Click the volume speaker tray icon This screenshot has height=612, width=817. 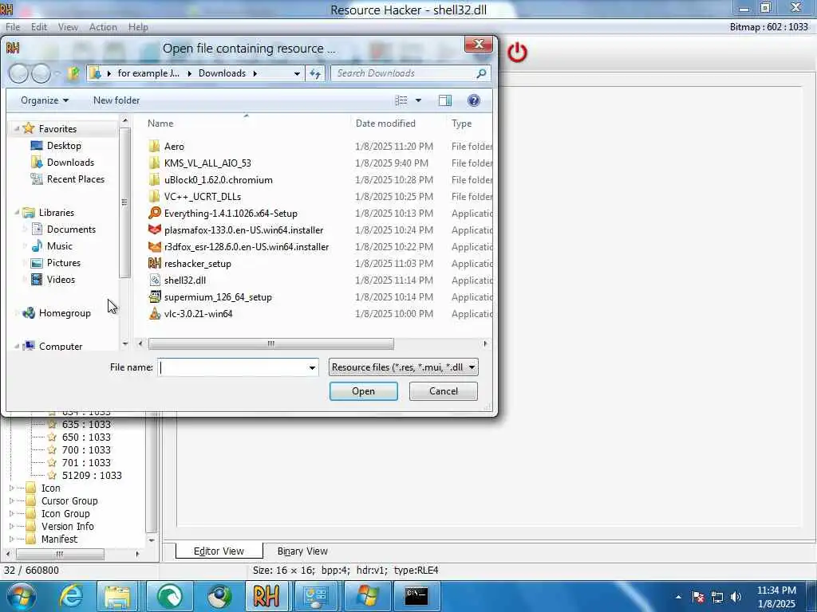point(736,597)
